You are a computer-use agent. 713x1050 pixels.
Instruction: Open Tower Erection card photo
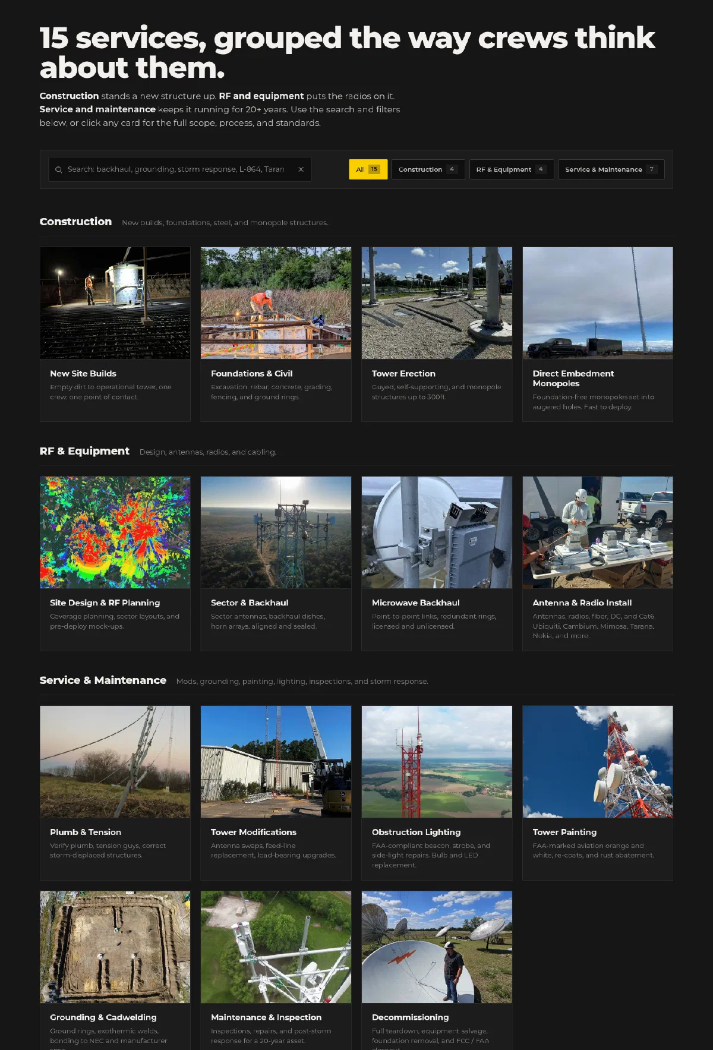pyautogui.click(x=437, y=303)
